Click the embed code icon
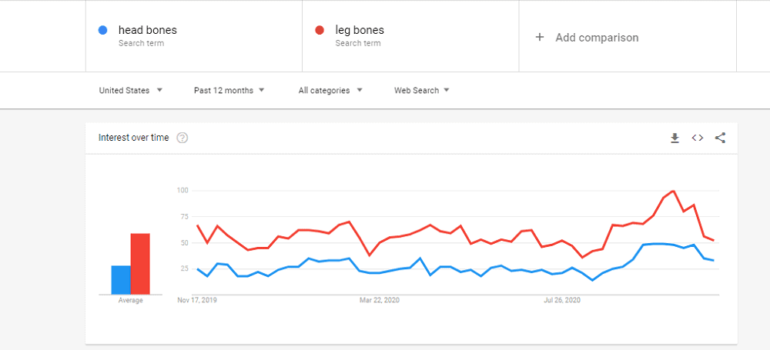Image resolution: width=770 pixels, height=350 pixels. 697,138
